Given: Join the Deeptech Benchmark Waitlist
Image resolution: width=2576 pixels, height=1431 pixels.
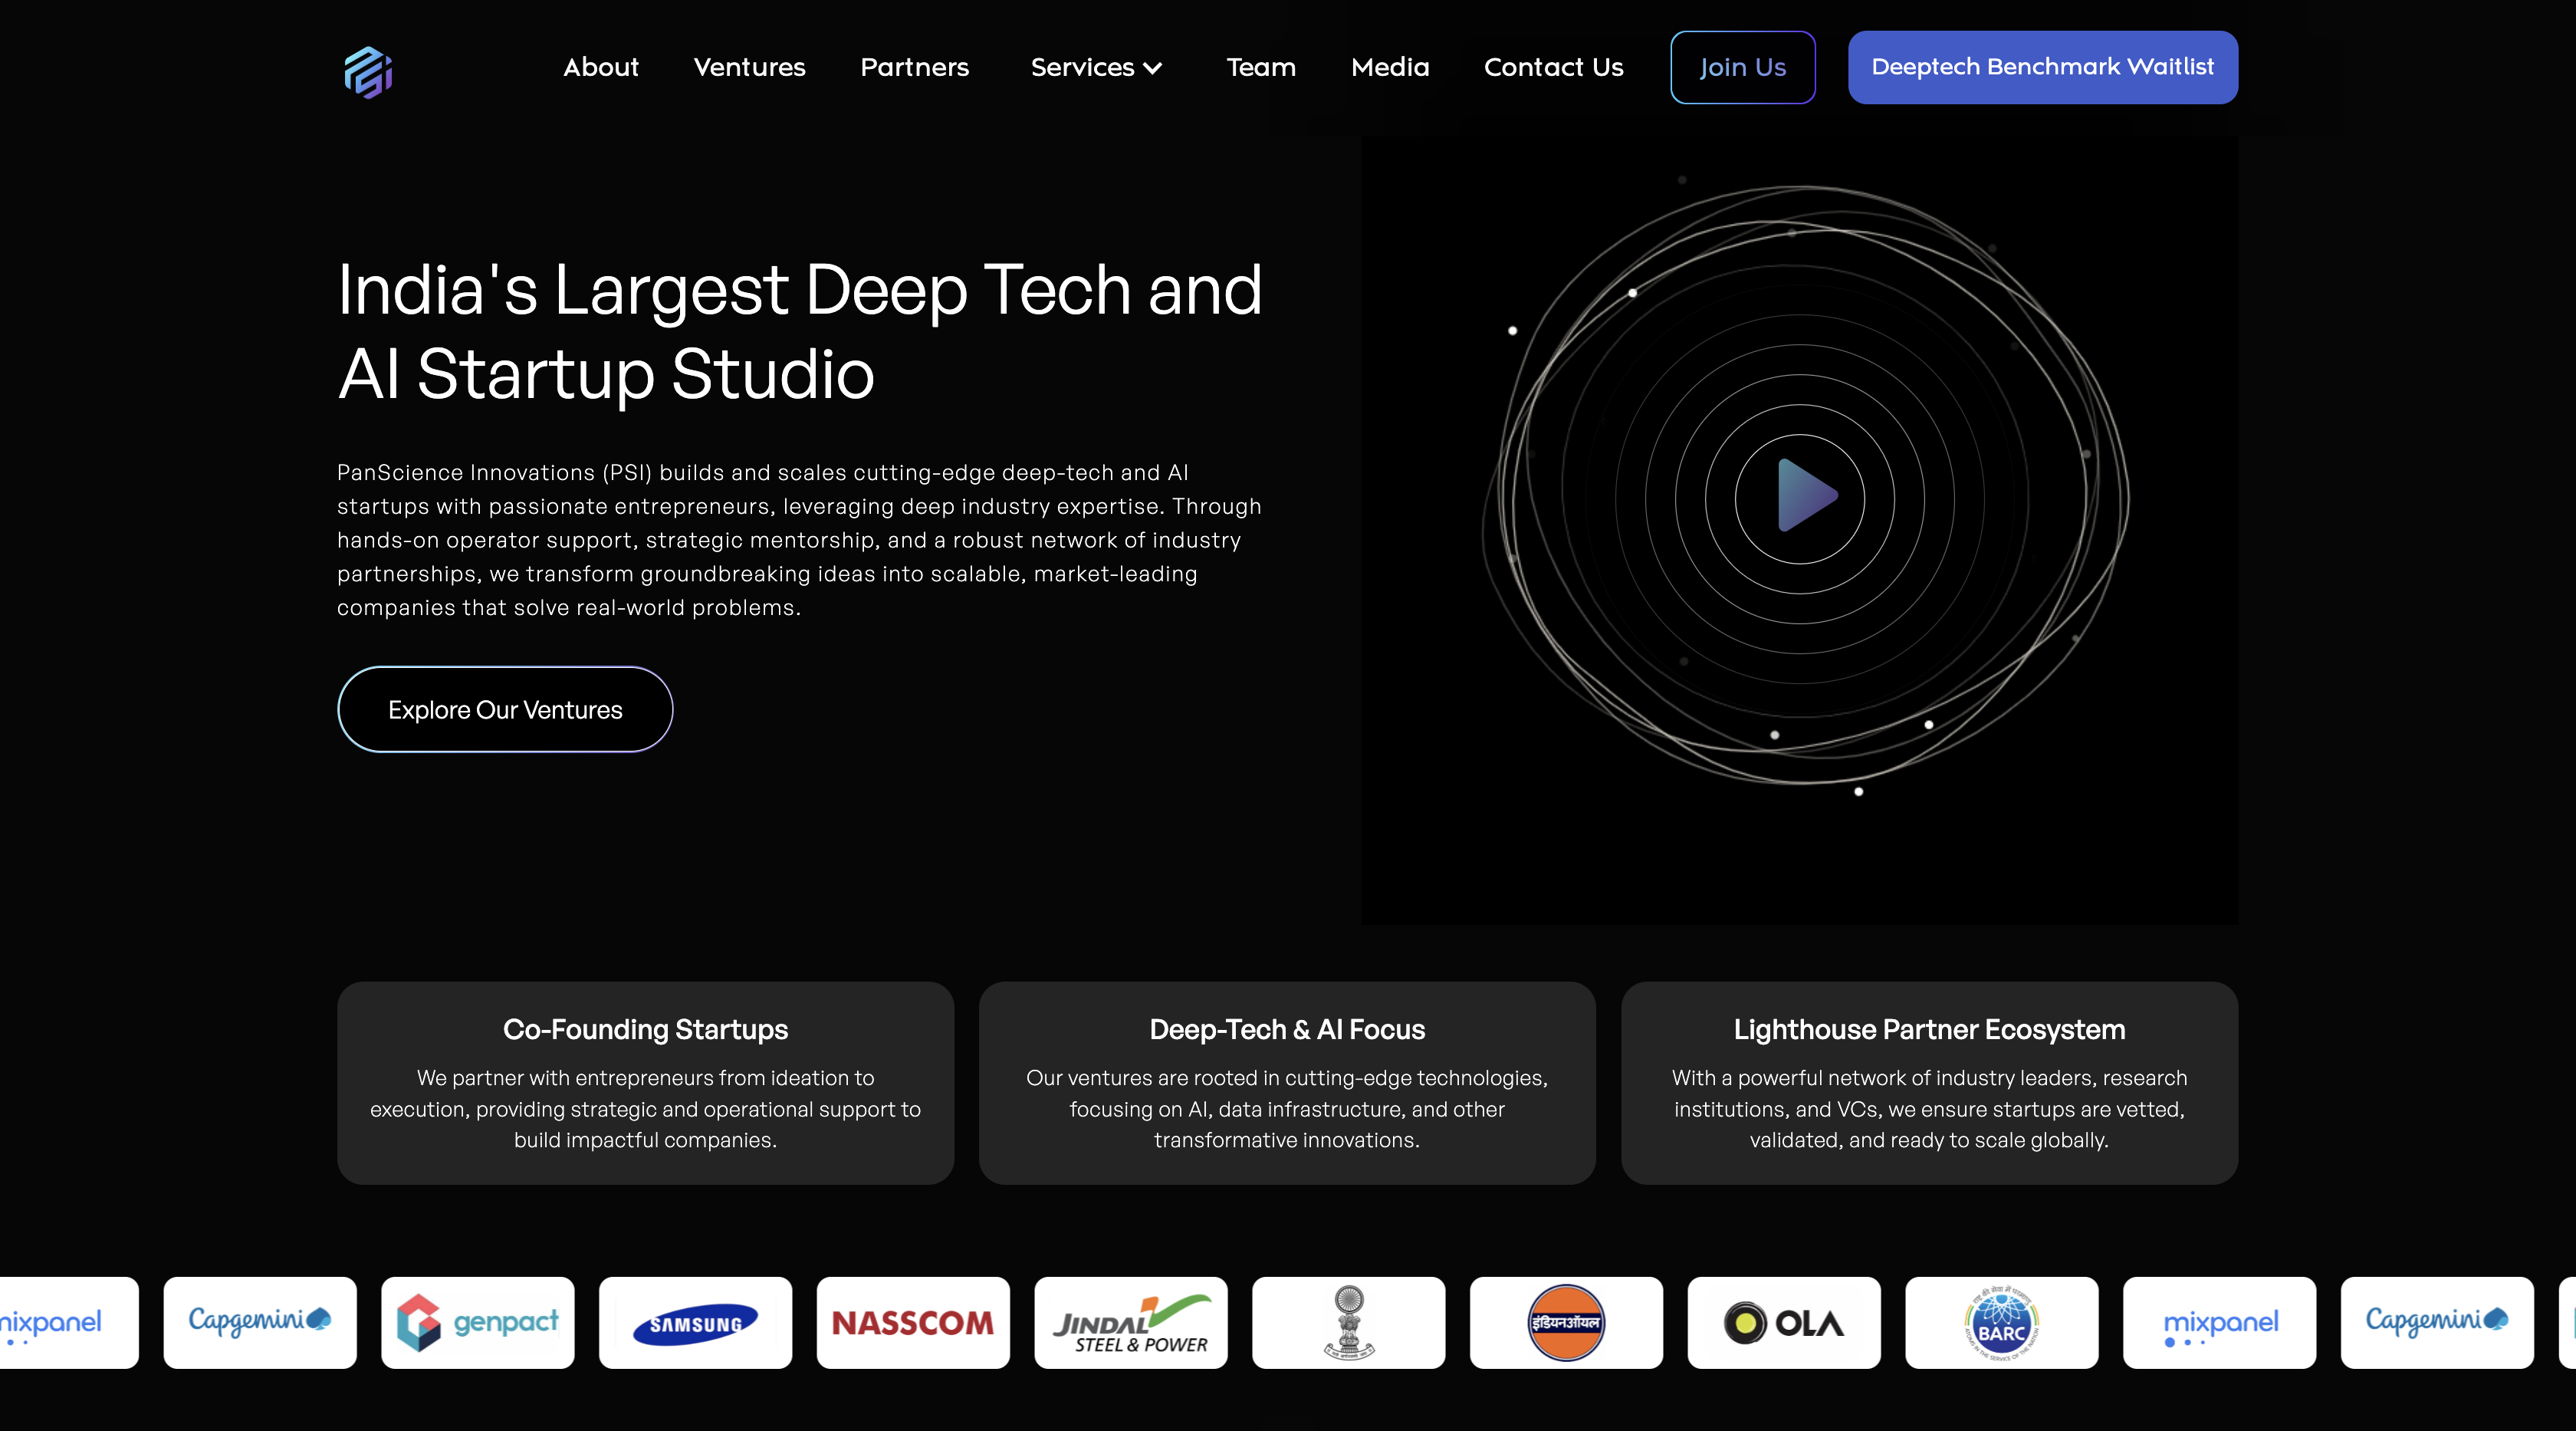Looking at the screenshot, I should point(2042,67).
